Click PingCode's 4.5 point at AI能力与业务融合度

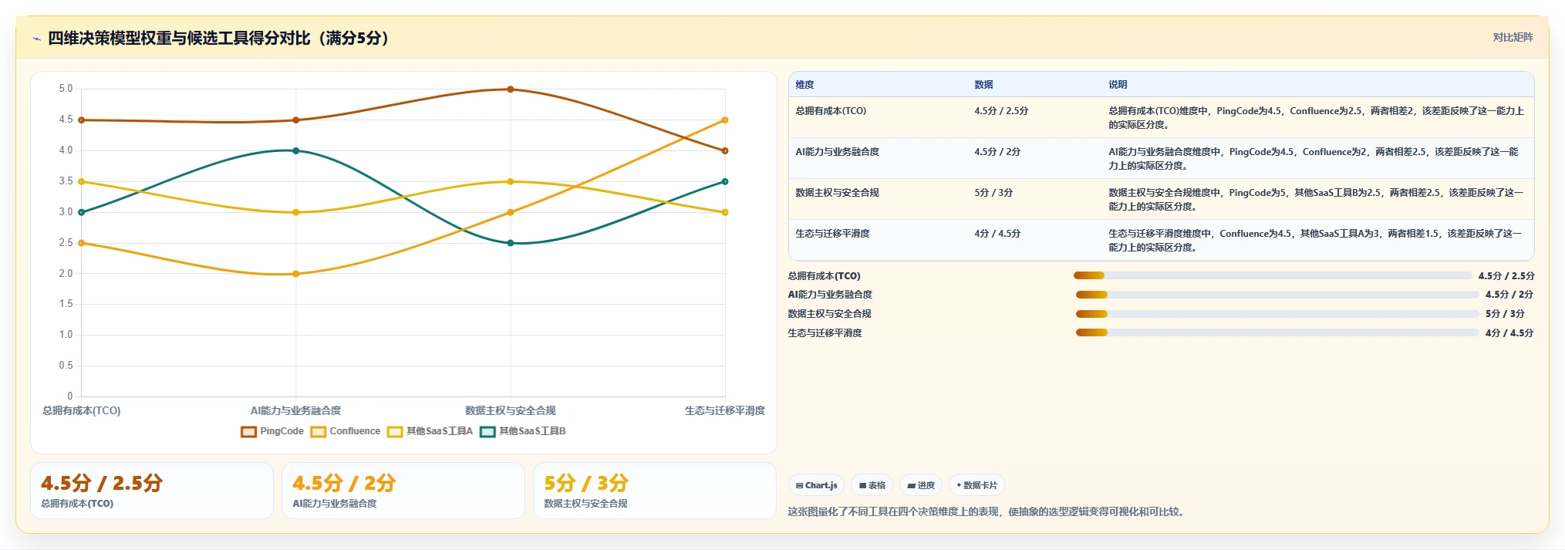point(296,120)
